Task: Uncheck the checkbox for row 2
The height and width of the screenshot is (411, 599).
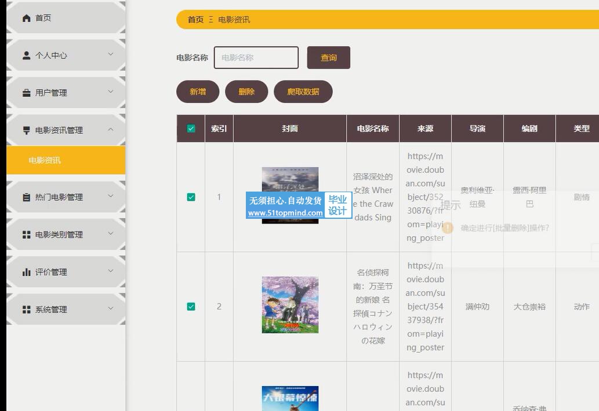Action: (x=191, y=307)
